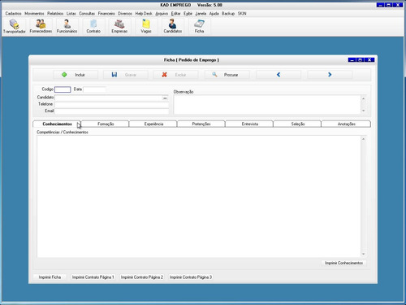Click into the Telefone field

[x=112, y=104]
